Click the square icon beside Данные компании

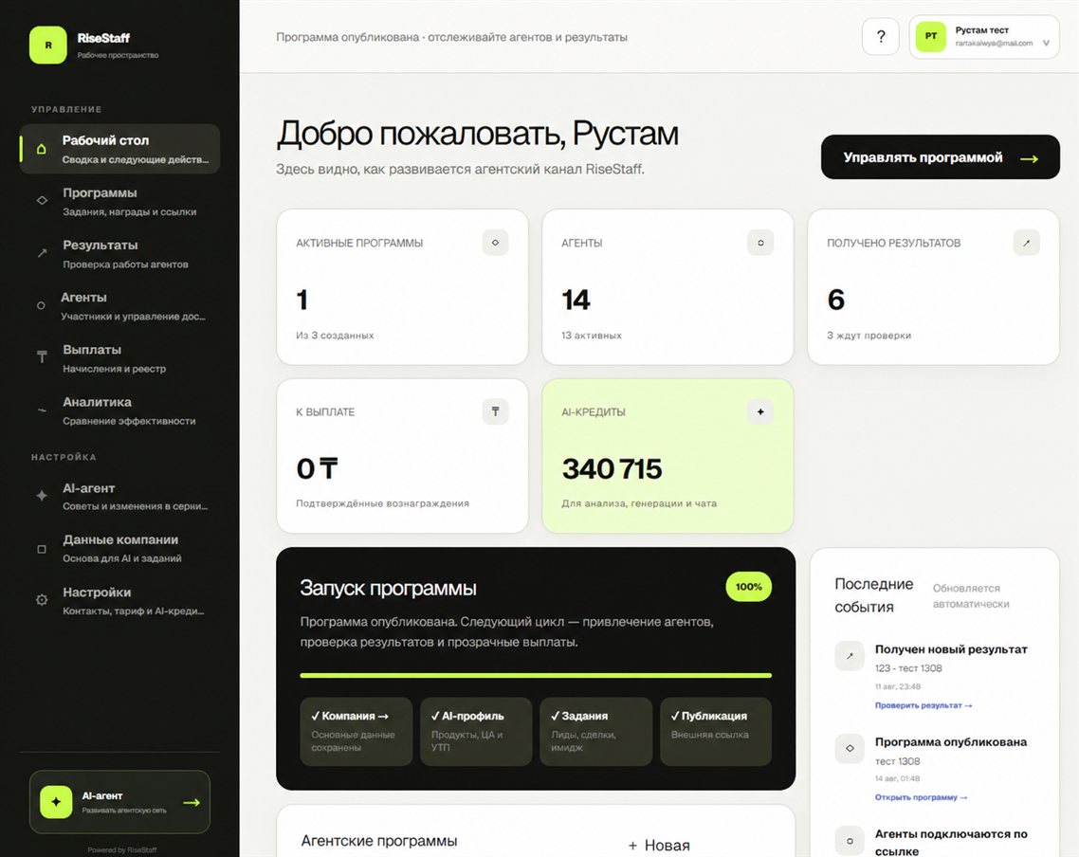[42, 549]
